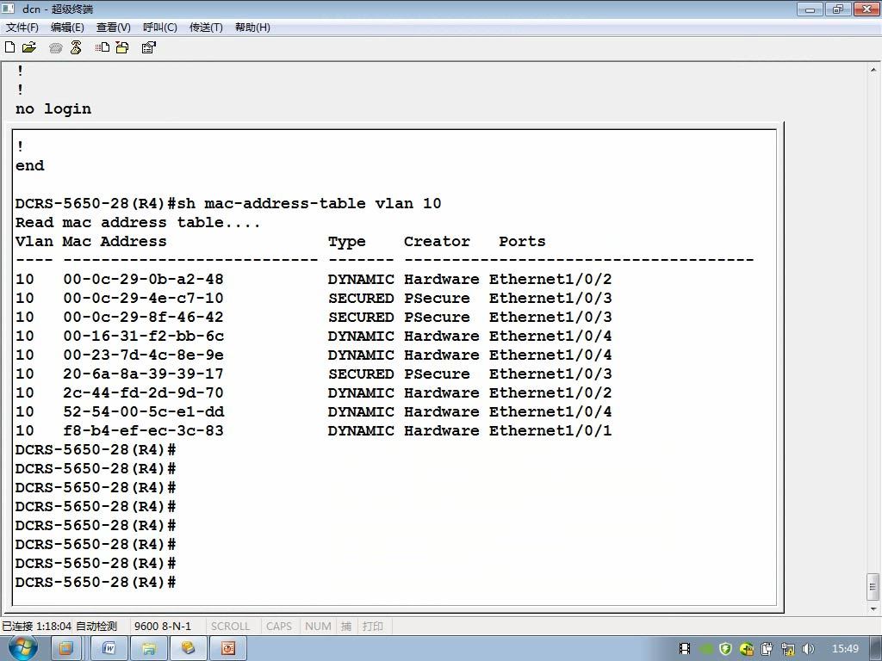
Task: Click the 自动检测 status bar entry
Action: pos(96,627)
